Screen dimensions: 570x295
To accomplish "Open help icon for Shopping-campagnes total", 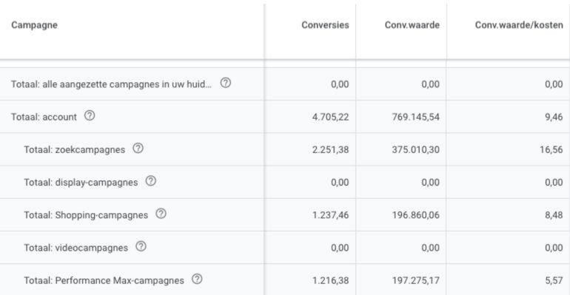I will tap(161, 214).
